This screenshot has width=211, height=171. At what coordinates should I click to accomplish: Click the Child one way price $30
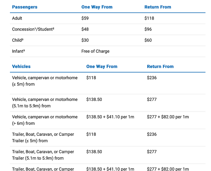[x=85, y=40]
